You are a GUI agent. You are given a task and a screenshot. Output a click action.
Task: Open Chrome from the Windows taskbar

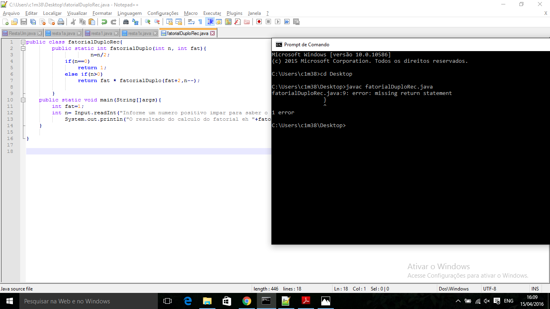(247, 301)
